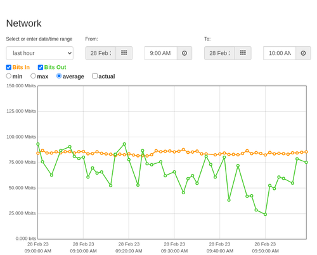Enable the actual checkbox
317x255 pixels.
point(95,76)
